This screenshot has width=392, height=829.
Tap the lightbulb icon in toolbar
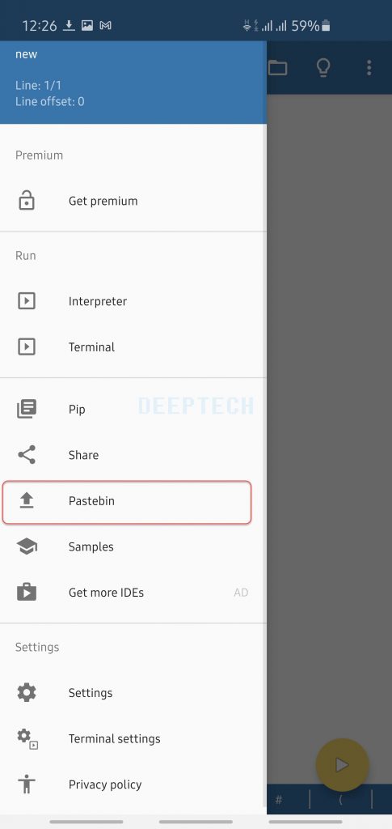(x=322, y=68)
